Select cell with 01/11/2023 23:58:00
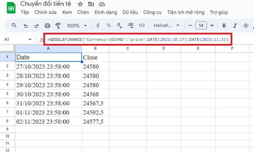Image resolution: width=254 pixels, height=153 pixels. pyautogui.click(x=48, y=112)
